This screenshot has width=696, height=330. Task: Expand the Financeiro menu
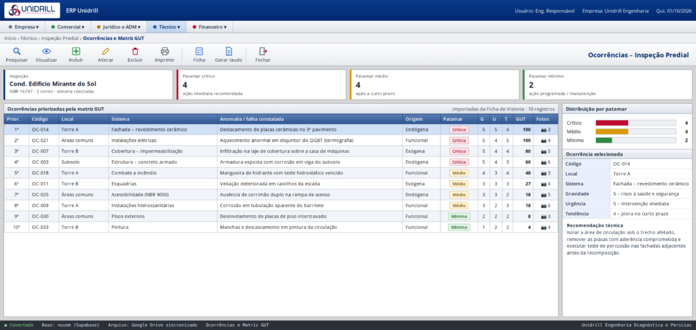point(209,27)
